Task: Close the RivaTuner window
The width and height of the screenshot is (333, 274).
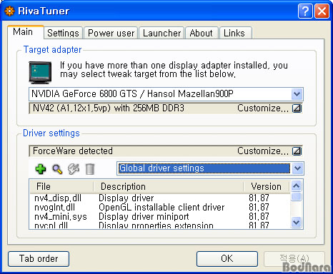Action: coord(322,11)
